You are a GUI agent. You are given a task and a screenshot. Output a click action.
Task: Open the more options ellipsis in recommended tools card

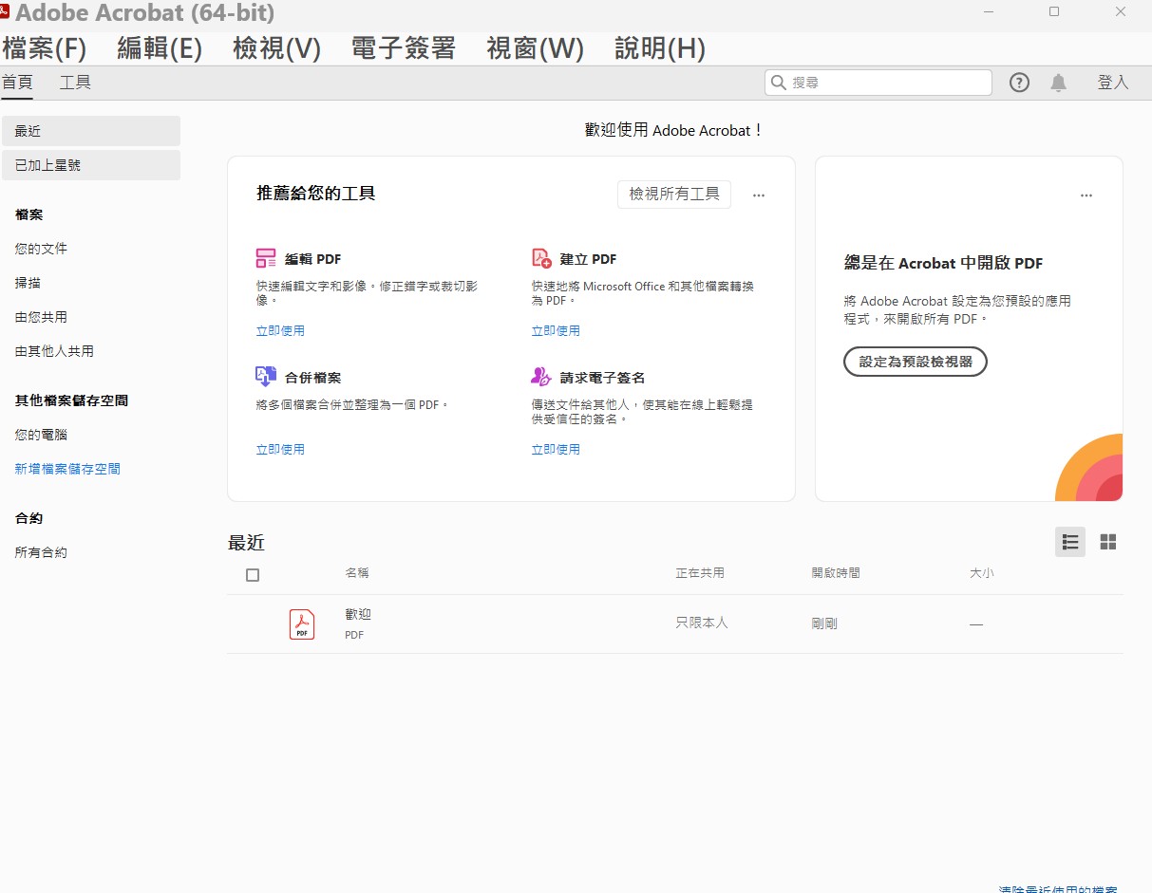(x=759, y=195)
